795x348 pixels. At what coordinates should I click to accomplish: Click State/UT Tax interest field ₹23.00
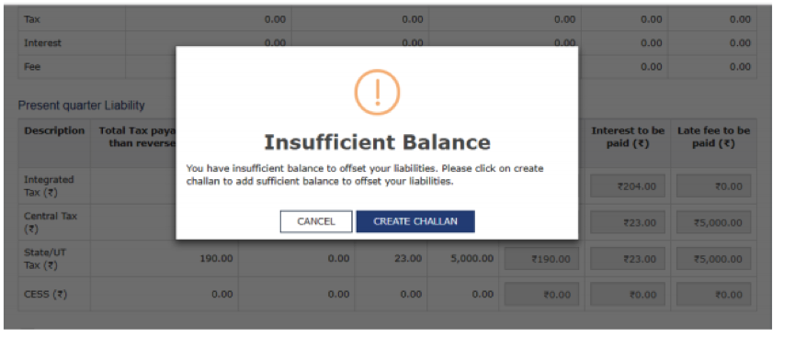pyautogui.click(x=628, y=259)
